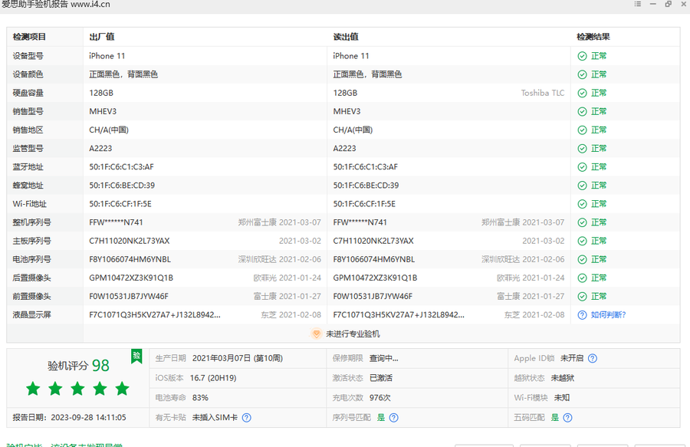The width and height of the screenshot is (690, 447).
Task: Click the green check icon for 设备型号
Action: pyautogui.click(x=582, y=56)
